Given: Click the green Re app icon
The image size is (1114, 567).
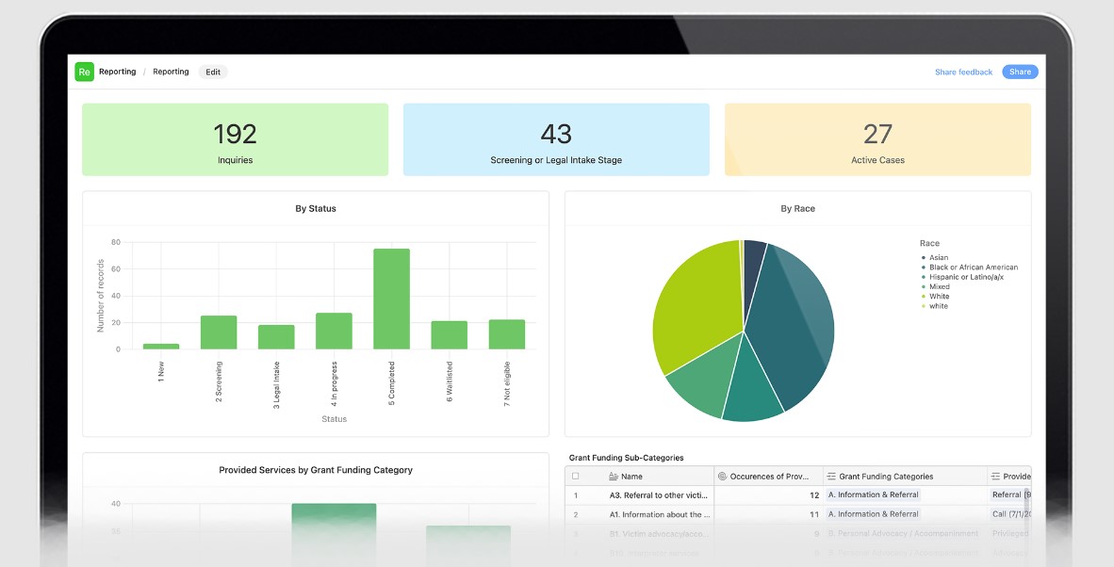Looking at the screenshot, I should click(x=85, y=72).
